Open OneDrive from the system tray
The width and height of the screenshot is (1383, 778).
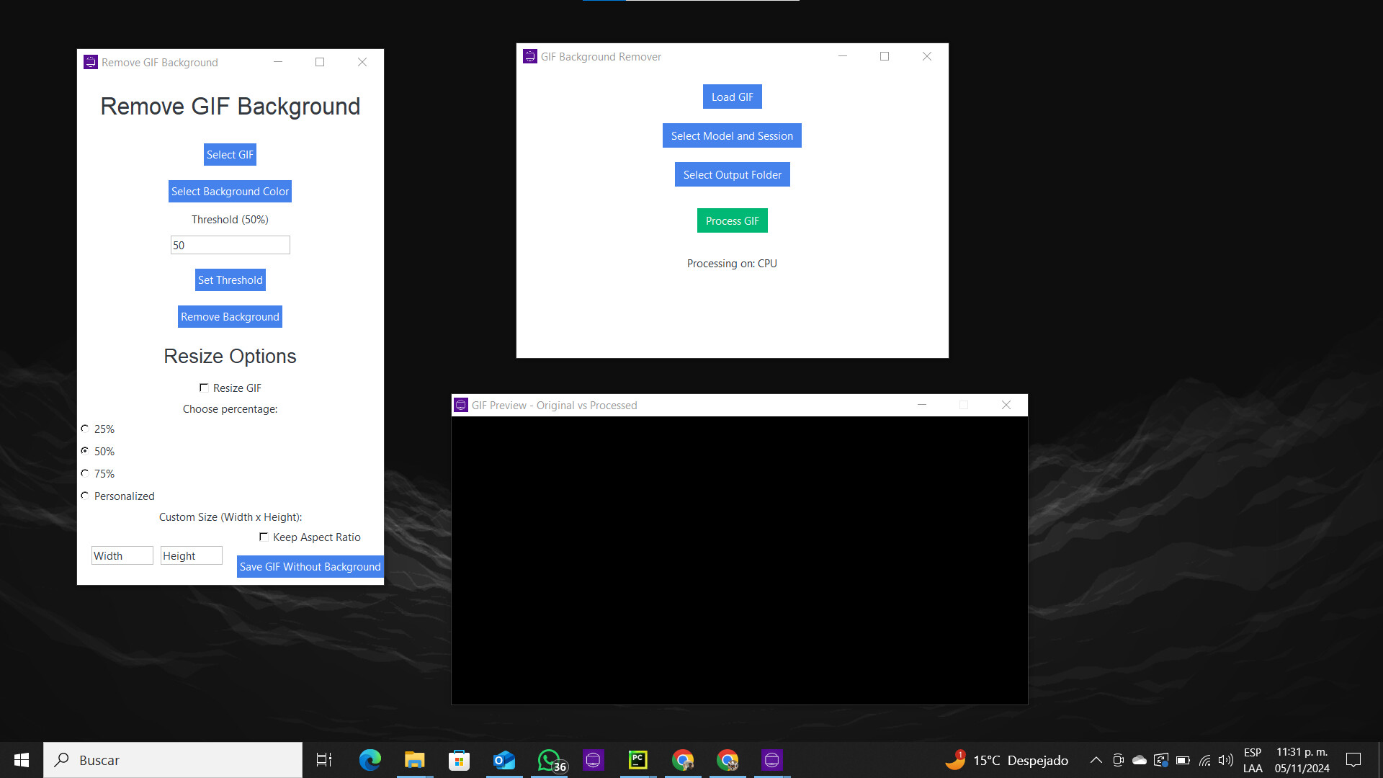(x=1138, y=759)
